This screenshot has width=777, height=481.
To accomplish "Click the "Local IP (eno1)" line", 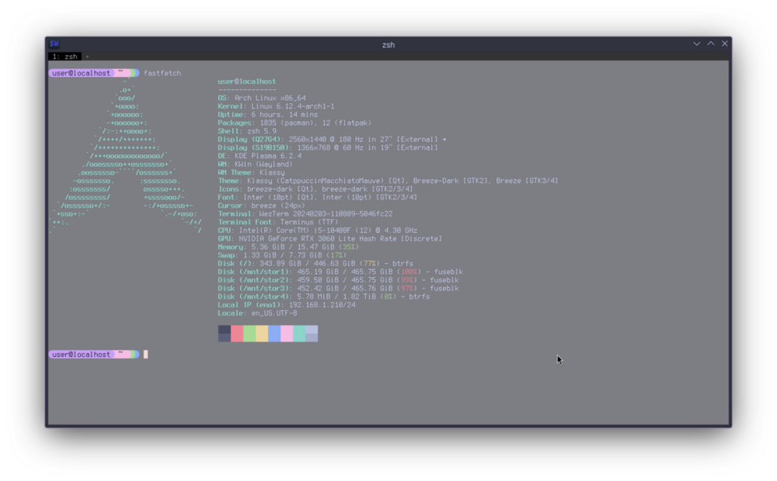I will click(287, 306).
